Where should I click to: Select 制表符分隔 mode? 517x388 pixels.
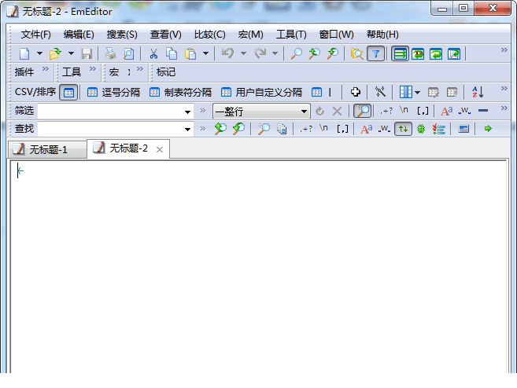pos(180,92)
